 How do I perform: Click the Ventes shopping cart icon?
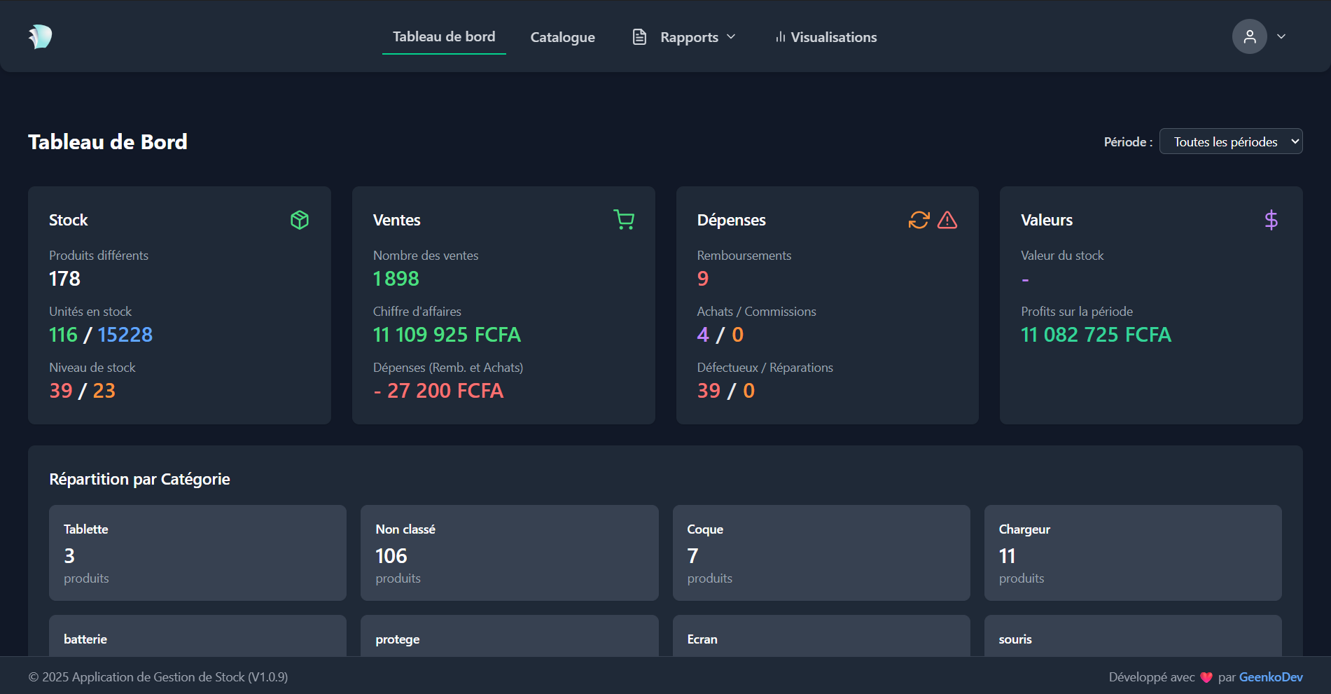click(x=624, y=220)
